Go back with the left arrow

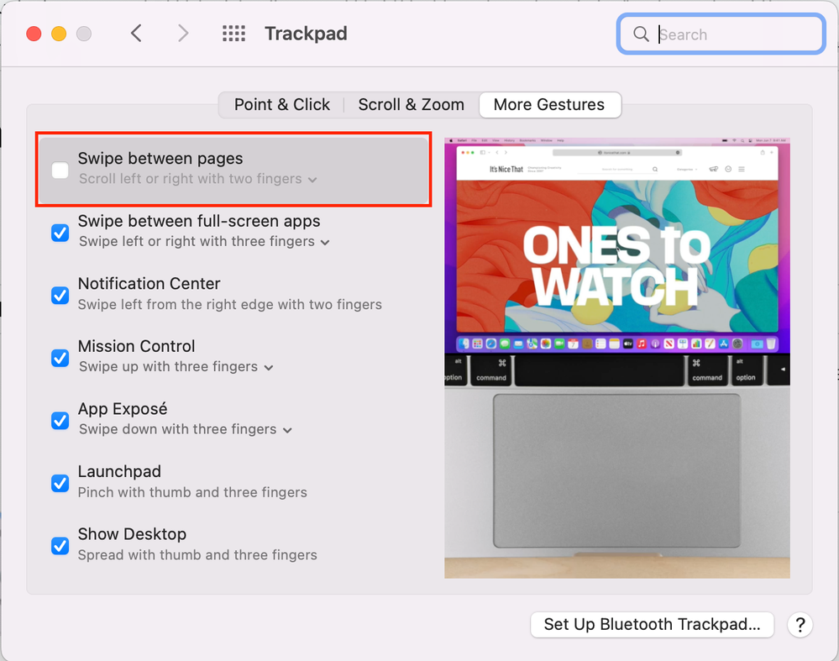[136, 34]
